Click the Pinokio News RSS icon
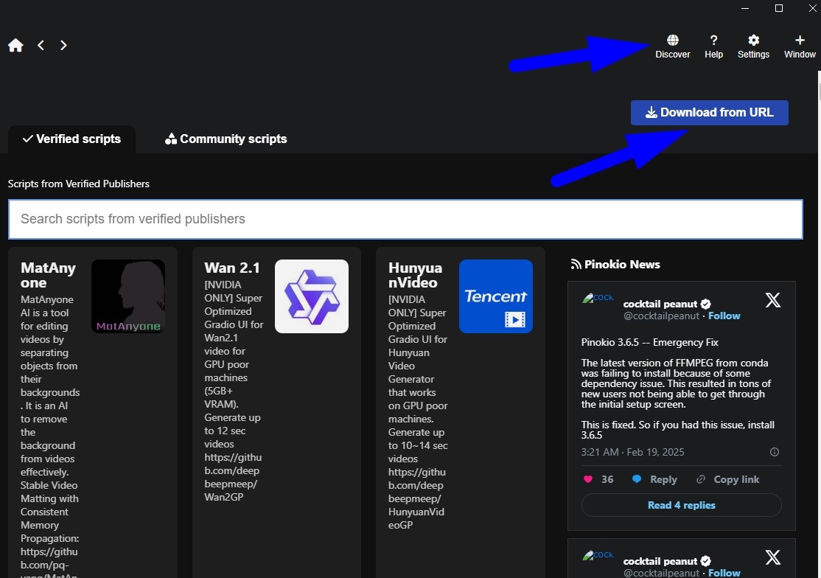The width and height of the screenshot is (821, 578). 576,265
